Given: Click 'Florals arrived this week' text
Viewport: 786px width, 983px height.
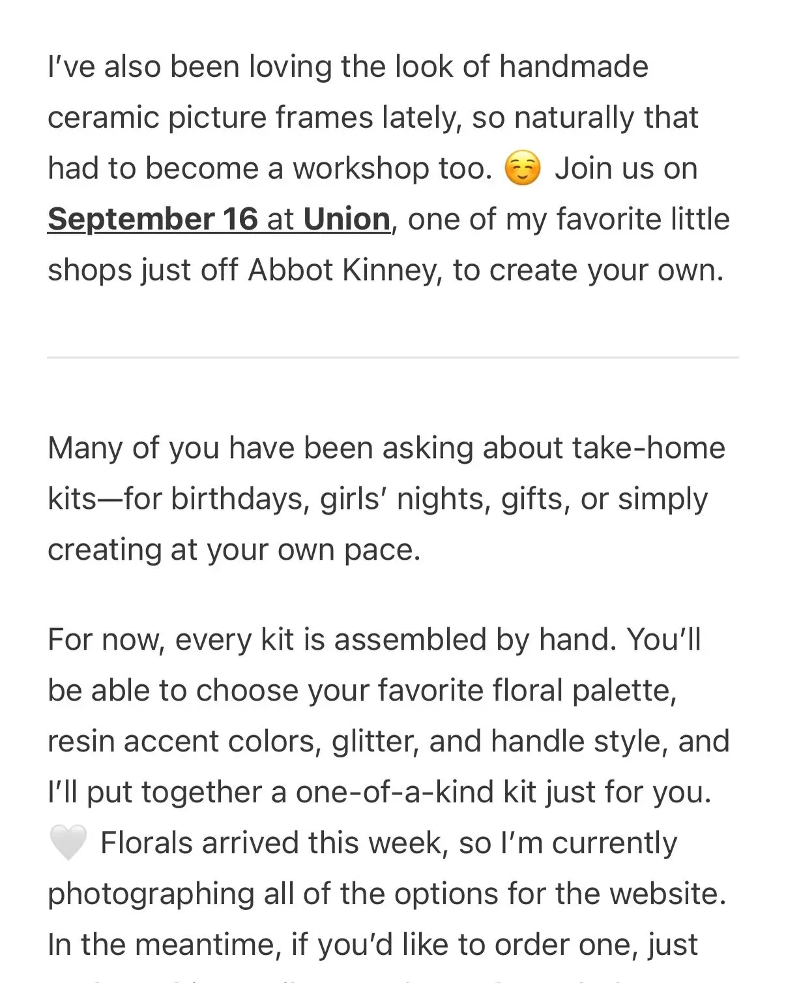Looking at the screenshot, I should tap(274, 843).
